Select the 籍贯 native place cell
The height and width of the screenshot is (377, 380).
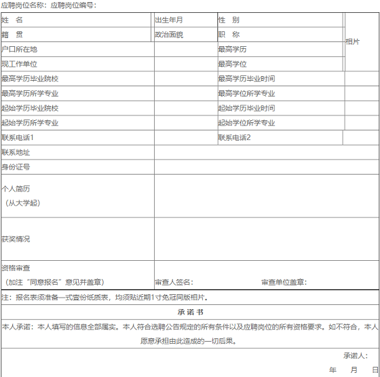tap(76, 35)
